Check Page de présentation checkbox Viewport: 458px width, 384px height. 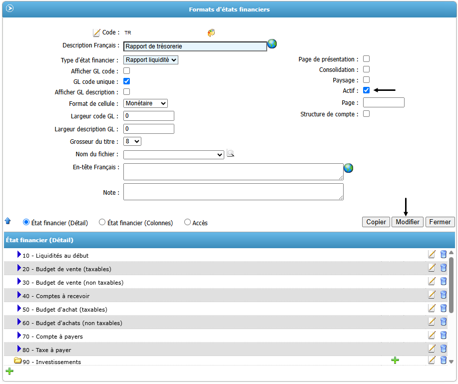pyautogui.click(x=366, y=59)
